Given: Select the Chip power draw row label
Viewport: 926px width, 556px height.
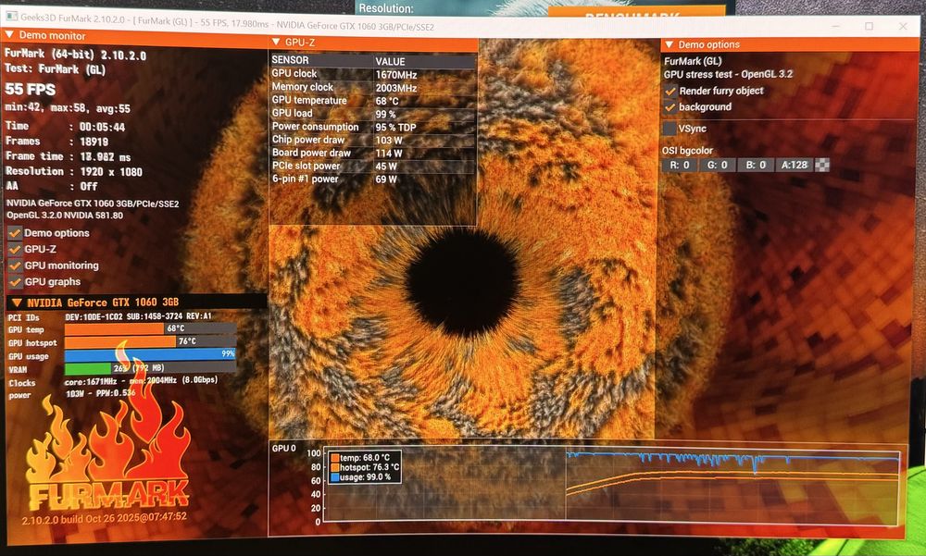Looking at the screenshot, I should click(x=307, y=140).
